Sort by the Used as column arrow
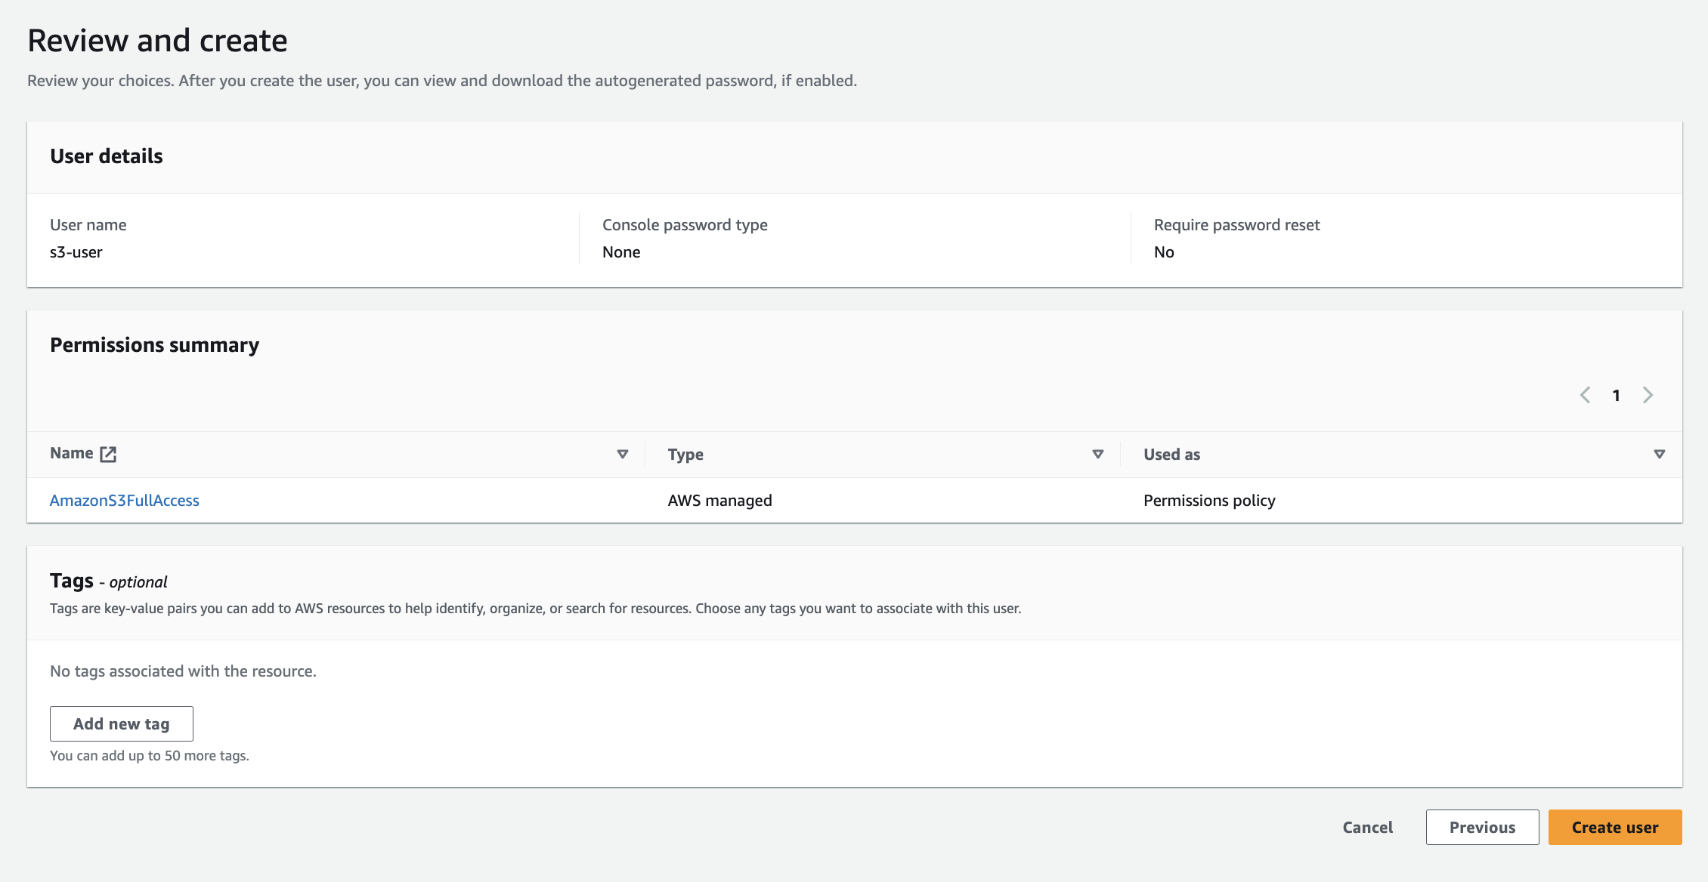 coord(1660,454)
